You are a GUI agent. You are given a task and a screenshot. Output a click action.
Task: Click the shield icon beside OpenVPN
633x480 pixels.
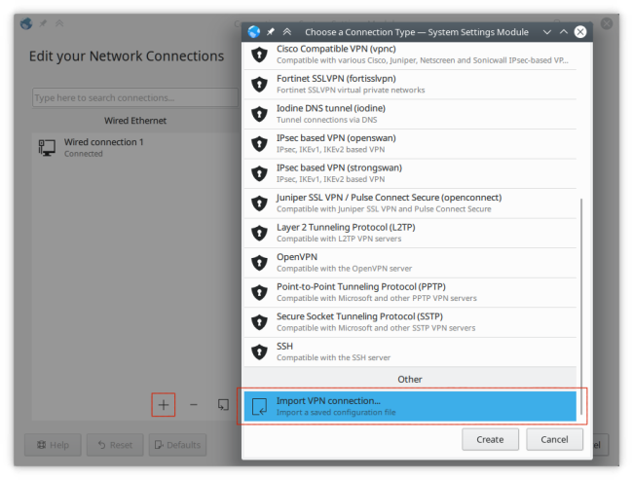pos(259,263)
